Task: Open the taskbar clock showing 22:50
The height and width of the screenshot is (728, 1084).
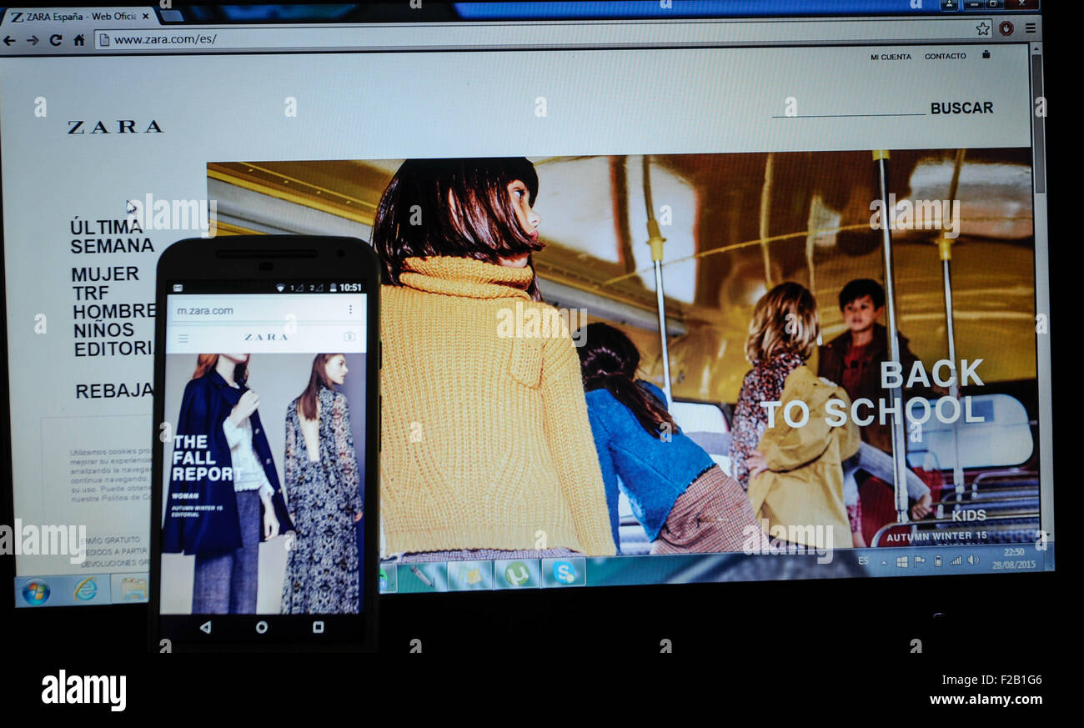Action: pos(1012,558)
